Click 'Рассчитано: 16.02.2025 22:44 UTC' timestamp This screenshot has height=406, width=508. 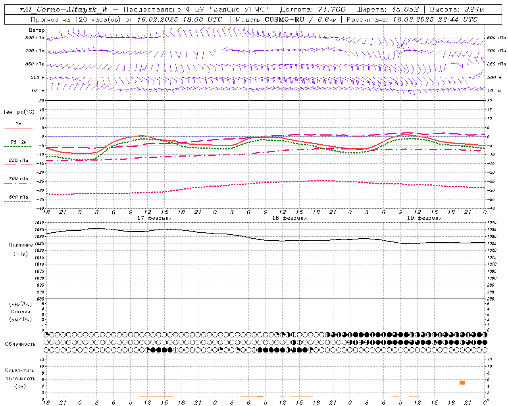tap(412, 19)
